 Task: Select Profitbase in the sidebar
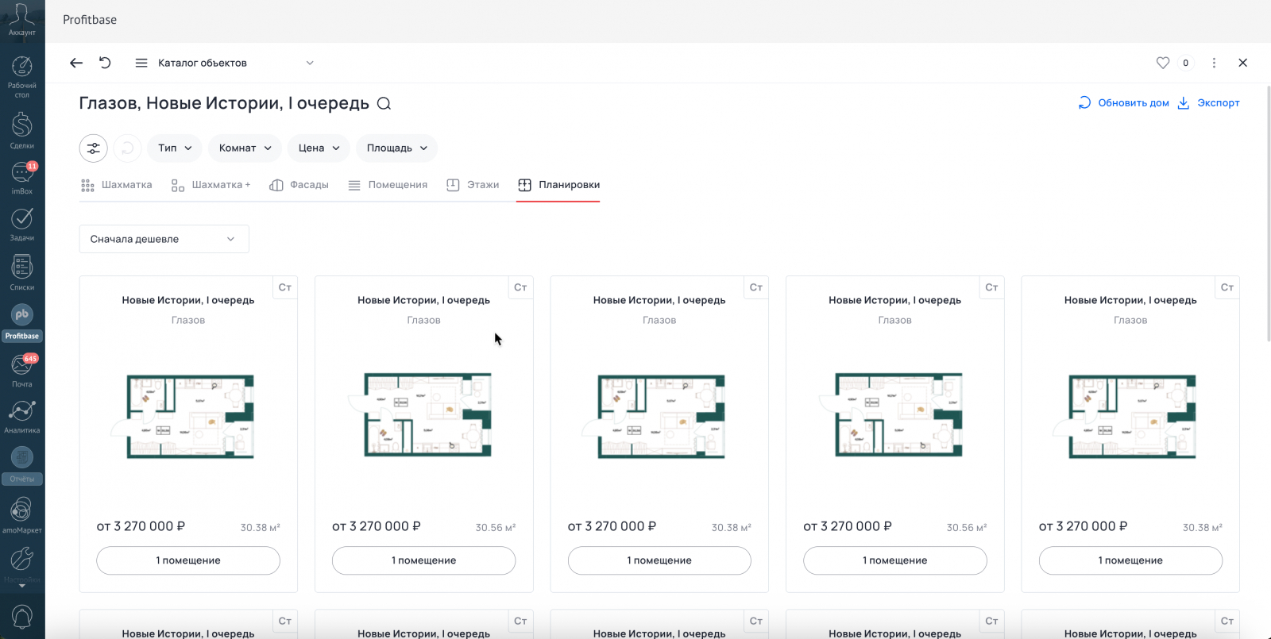coord(22,321)
